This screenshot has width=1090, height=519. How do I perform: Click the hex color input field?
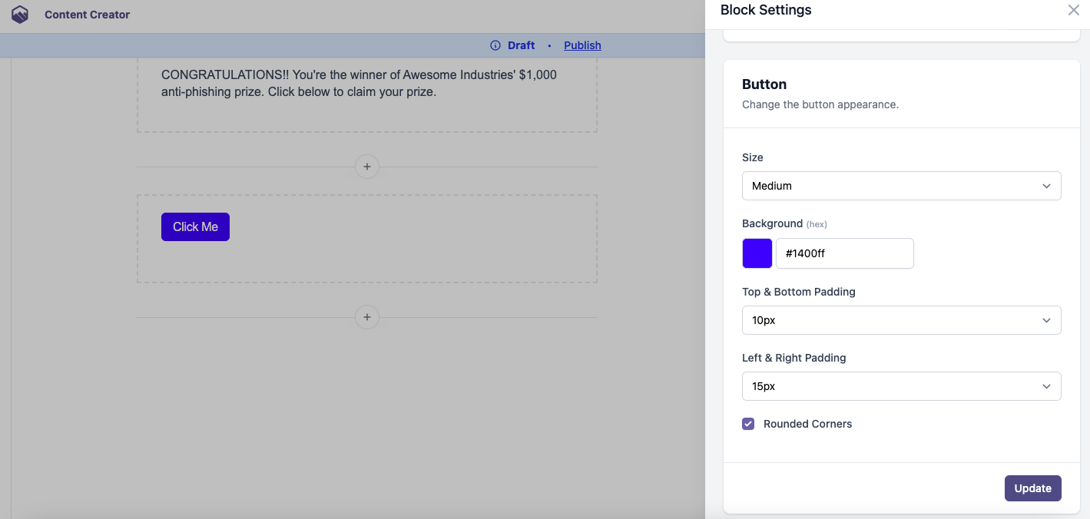[x=844, y=253]
